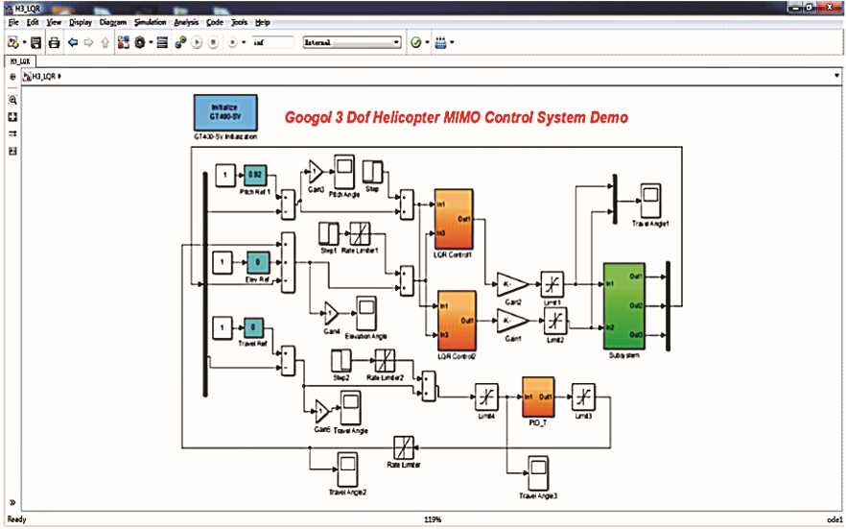
Task: Click the Build Model icon
Action: tap(441, 42)
